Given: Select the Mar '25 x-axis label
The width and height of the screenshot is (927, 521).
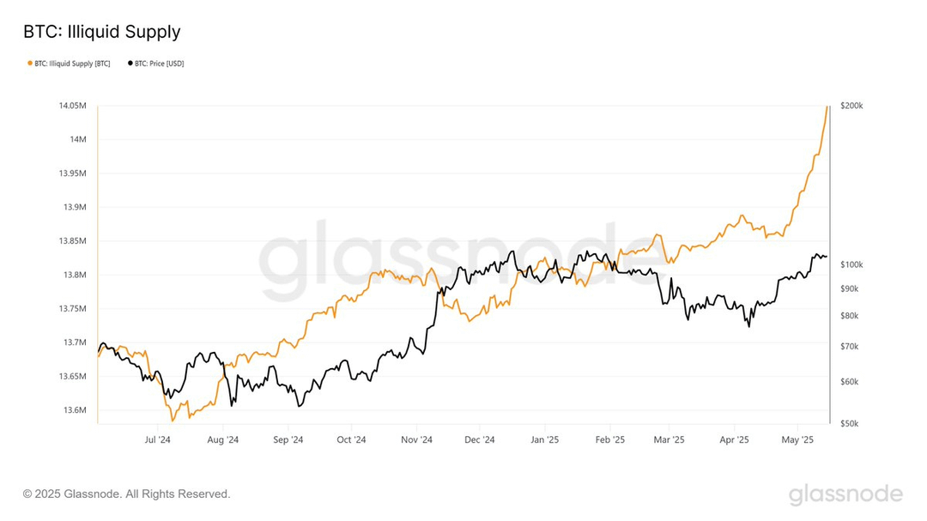Looking at the screenshot, I should (669, 440).
